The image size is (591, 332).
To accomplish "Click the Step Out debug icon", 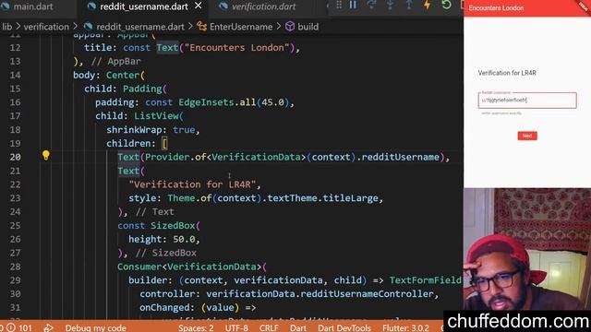I will click(x=409, y=5).
